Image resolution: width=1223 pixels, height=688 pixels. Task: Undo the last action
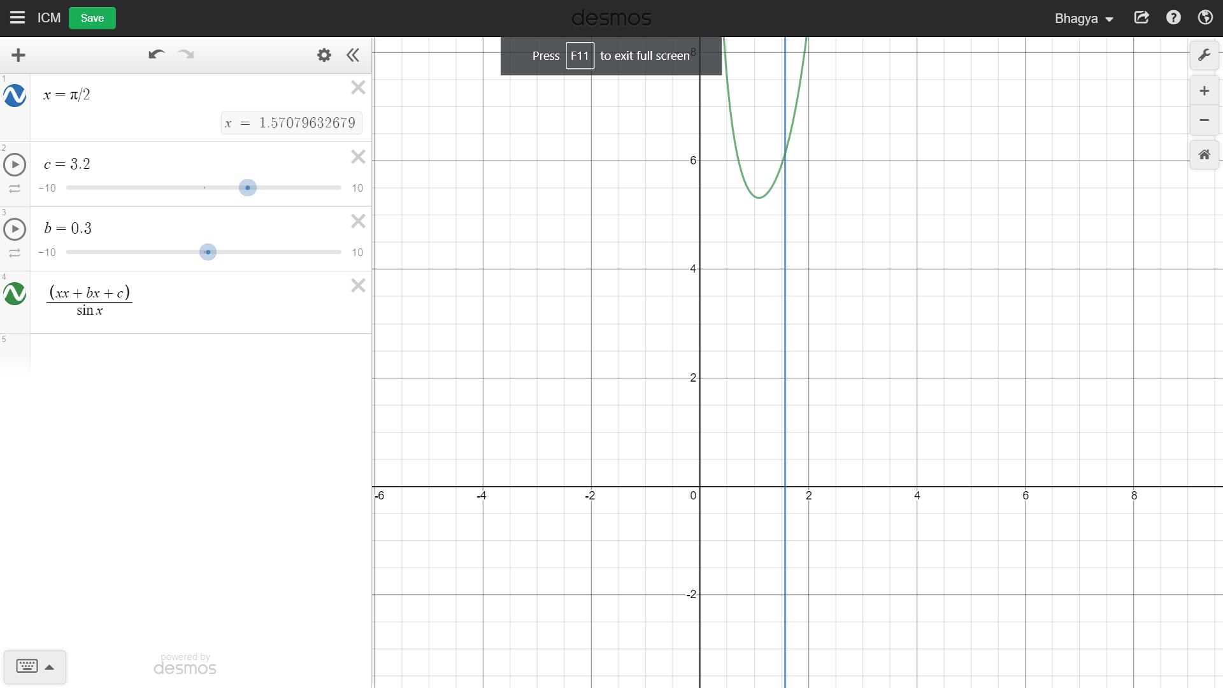pyautogui.click(x=156, y=55)
